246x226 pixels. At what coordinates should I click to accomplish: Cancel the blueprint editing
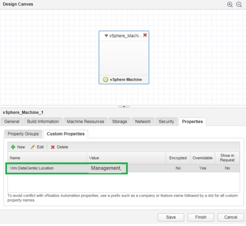coord(230,217)
